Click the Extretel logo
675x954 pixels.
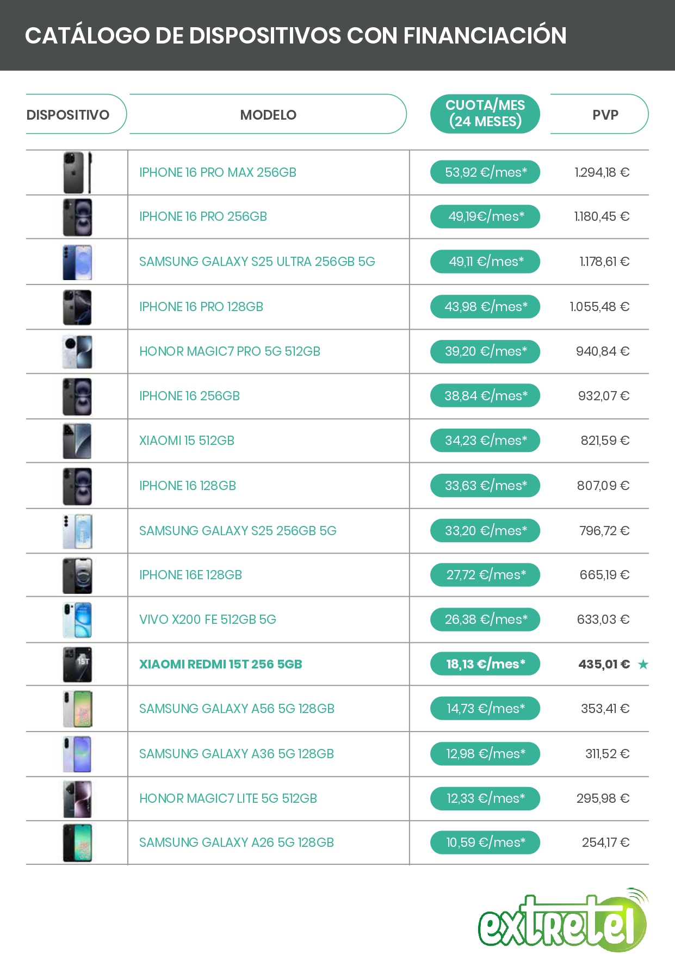(x=562, y=920)
